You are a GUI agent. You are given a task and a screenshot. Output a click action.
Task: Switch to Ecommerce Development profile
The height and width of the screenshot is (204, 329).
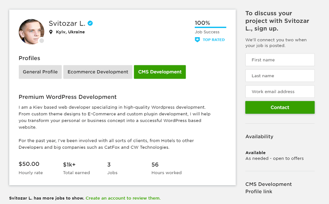pyautogui.click(x=98, y=72)
